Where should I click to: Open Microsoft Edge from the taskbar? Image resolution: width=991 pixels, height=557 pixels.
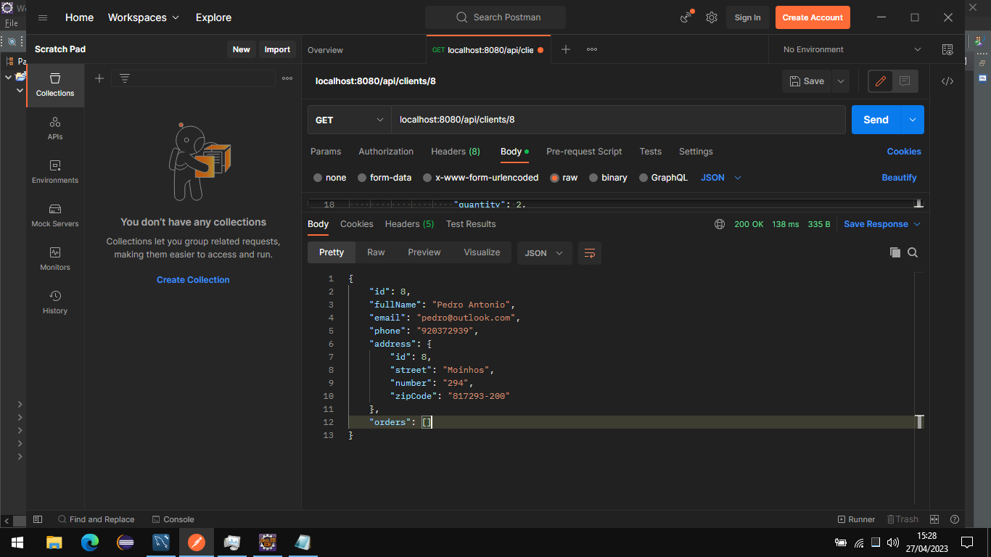90,542
